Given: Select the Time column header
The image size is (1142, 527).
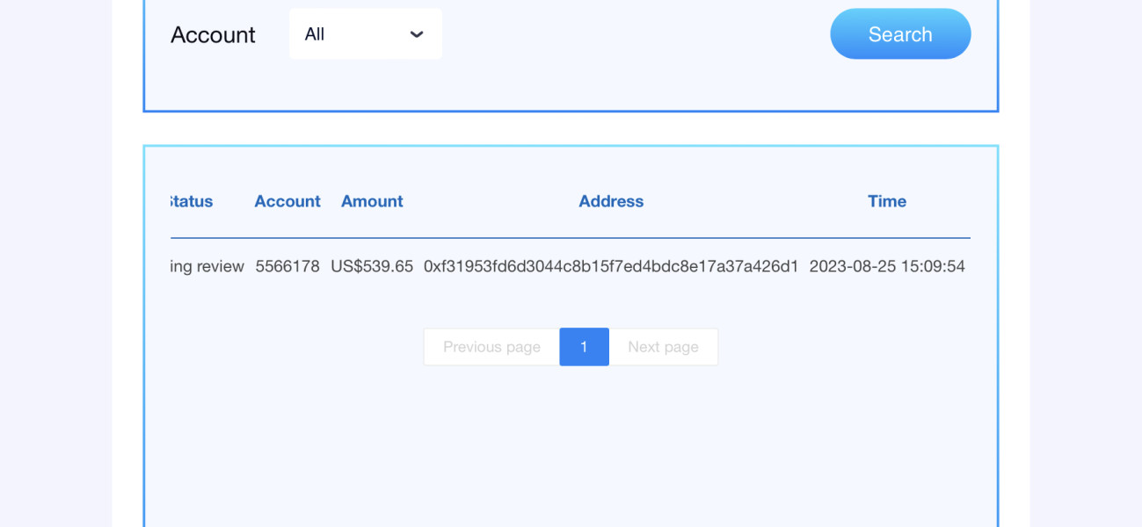Looking at the screenshot, I should 886,201.
